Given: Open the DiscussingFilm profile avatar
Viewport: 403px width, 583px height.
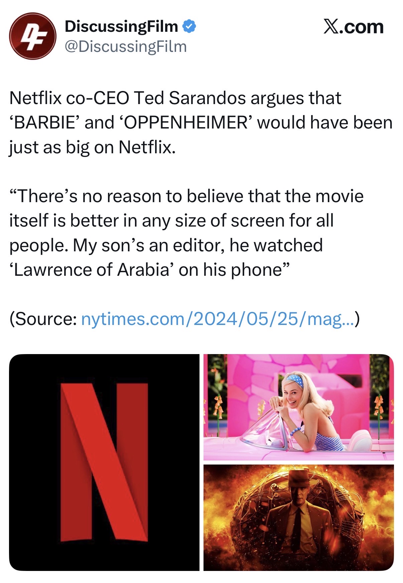Looking at the screenshot, I should click(32, 36).
